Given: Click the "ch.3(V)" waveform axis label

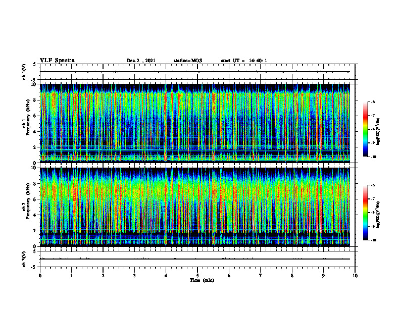Looking at the screenshot, I should (x=24, y=259).
